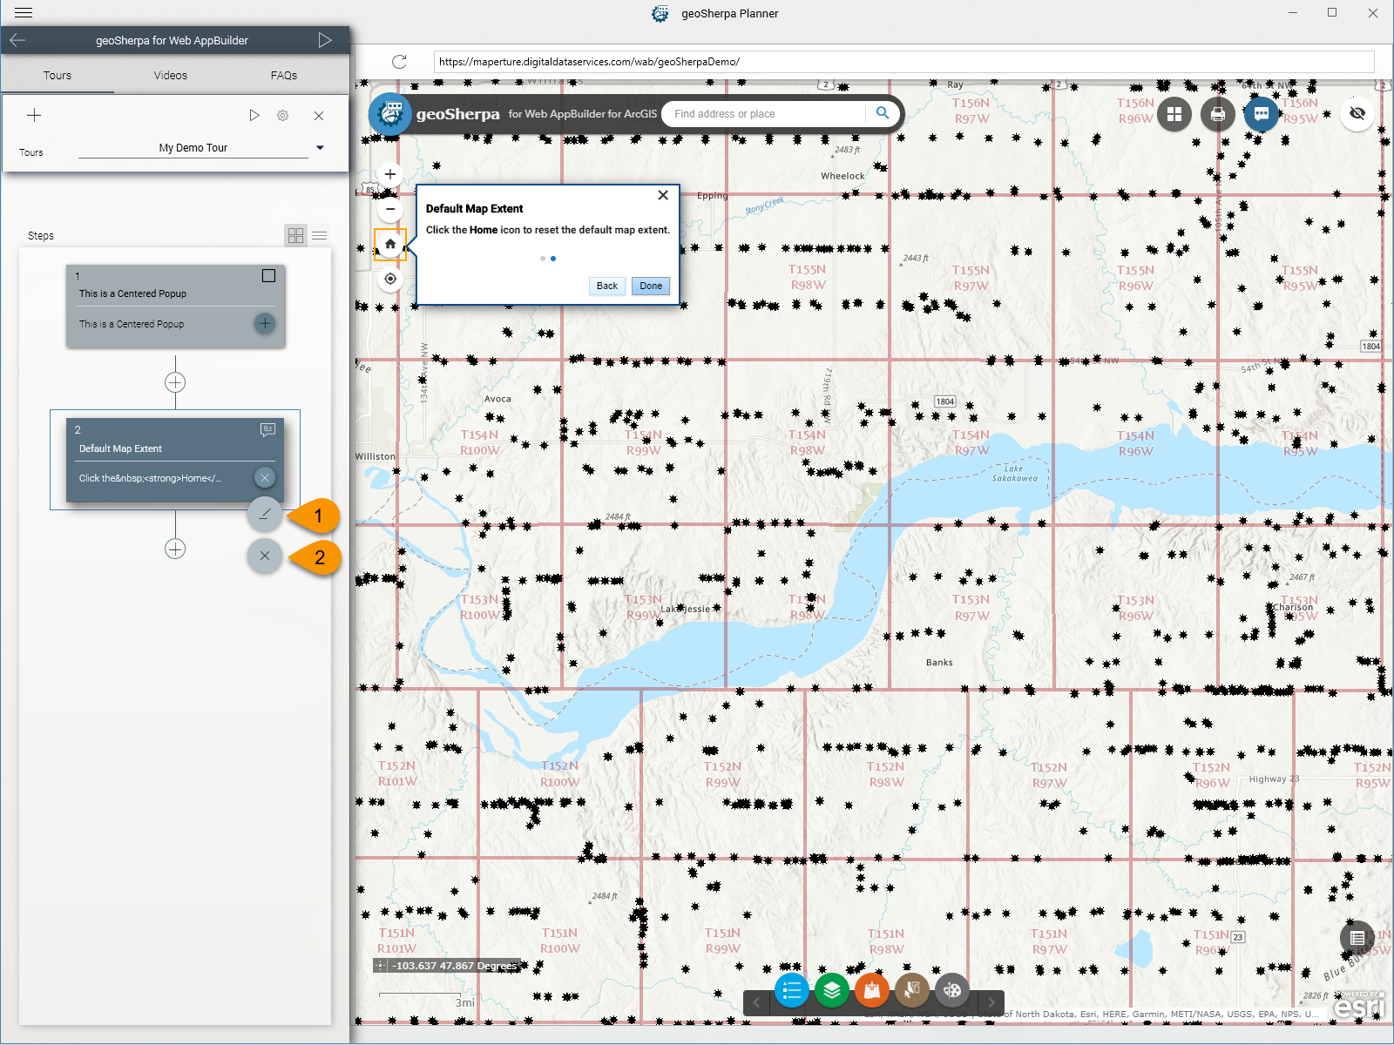Zoom out on the map
This screenshot has height=1045, width=1394.
(x=390, y=209)
